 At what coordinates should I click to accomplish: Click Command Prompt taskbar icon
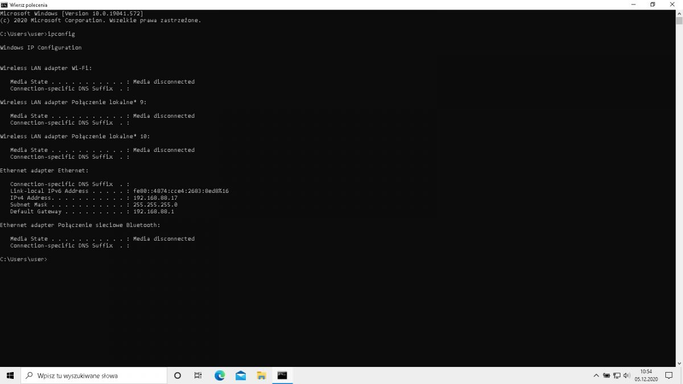tap(282, 375)
